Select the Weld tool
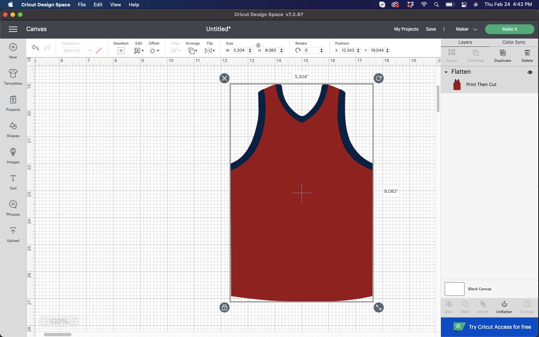This screenshot has width=539, height=337. [x=465, y=307]
